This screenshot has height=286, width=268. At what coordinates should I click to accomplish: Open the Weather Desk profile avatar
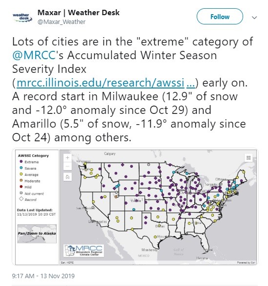click(22, 17)
